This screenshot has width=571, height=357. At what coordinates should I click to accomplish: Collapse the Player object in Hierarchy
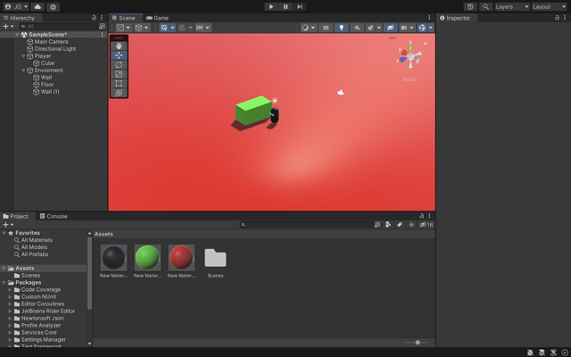pos(24,56)
